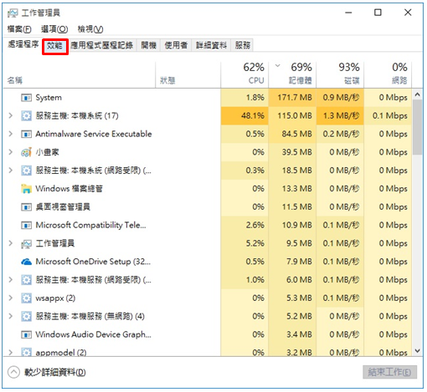The image size is (427, 392).
Task: Click the wsappx gear icon
Action: [26, 298]
